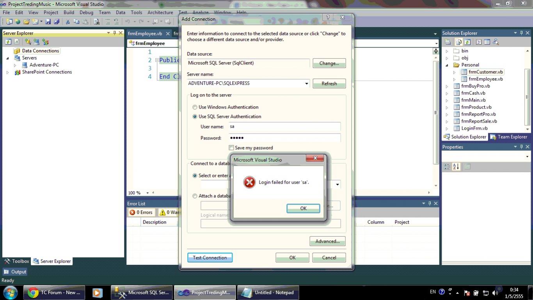Pin the Server Explorer panel with pushpin

pos(114,33)
